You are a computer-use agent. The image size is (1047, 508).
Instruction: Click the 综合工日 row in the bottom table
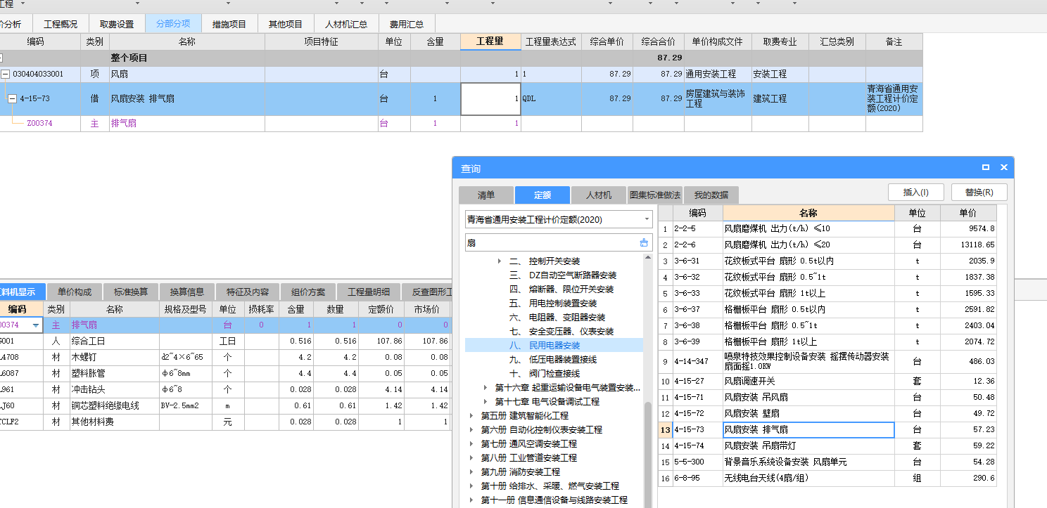point(225,341)
